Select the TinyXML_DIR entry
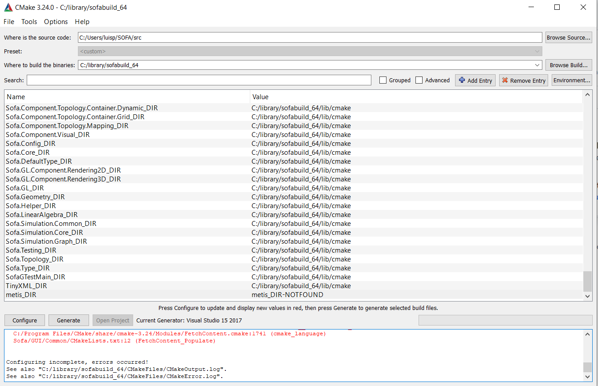Viewport: 598px width, 386px height. coord(26,286)
